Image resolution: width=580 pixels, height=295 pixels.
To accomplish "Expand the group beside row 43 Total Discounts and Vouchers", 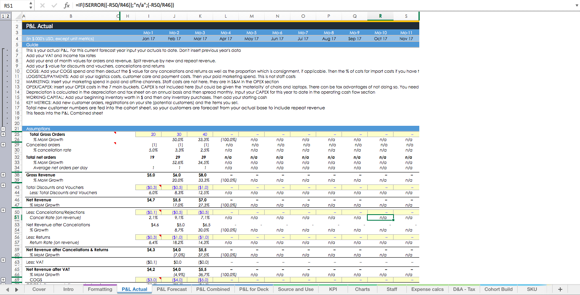I will click(x=3, y=186).
